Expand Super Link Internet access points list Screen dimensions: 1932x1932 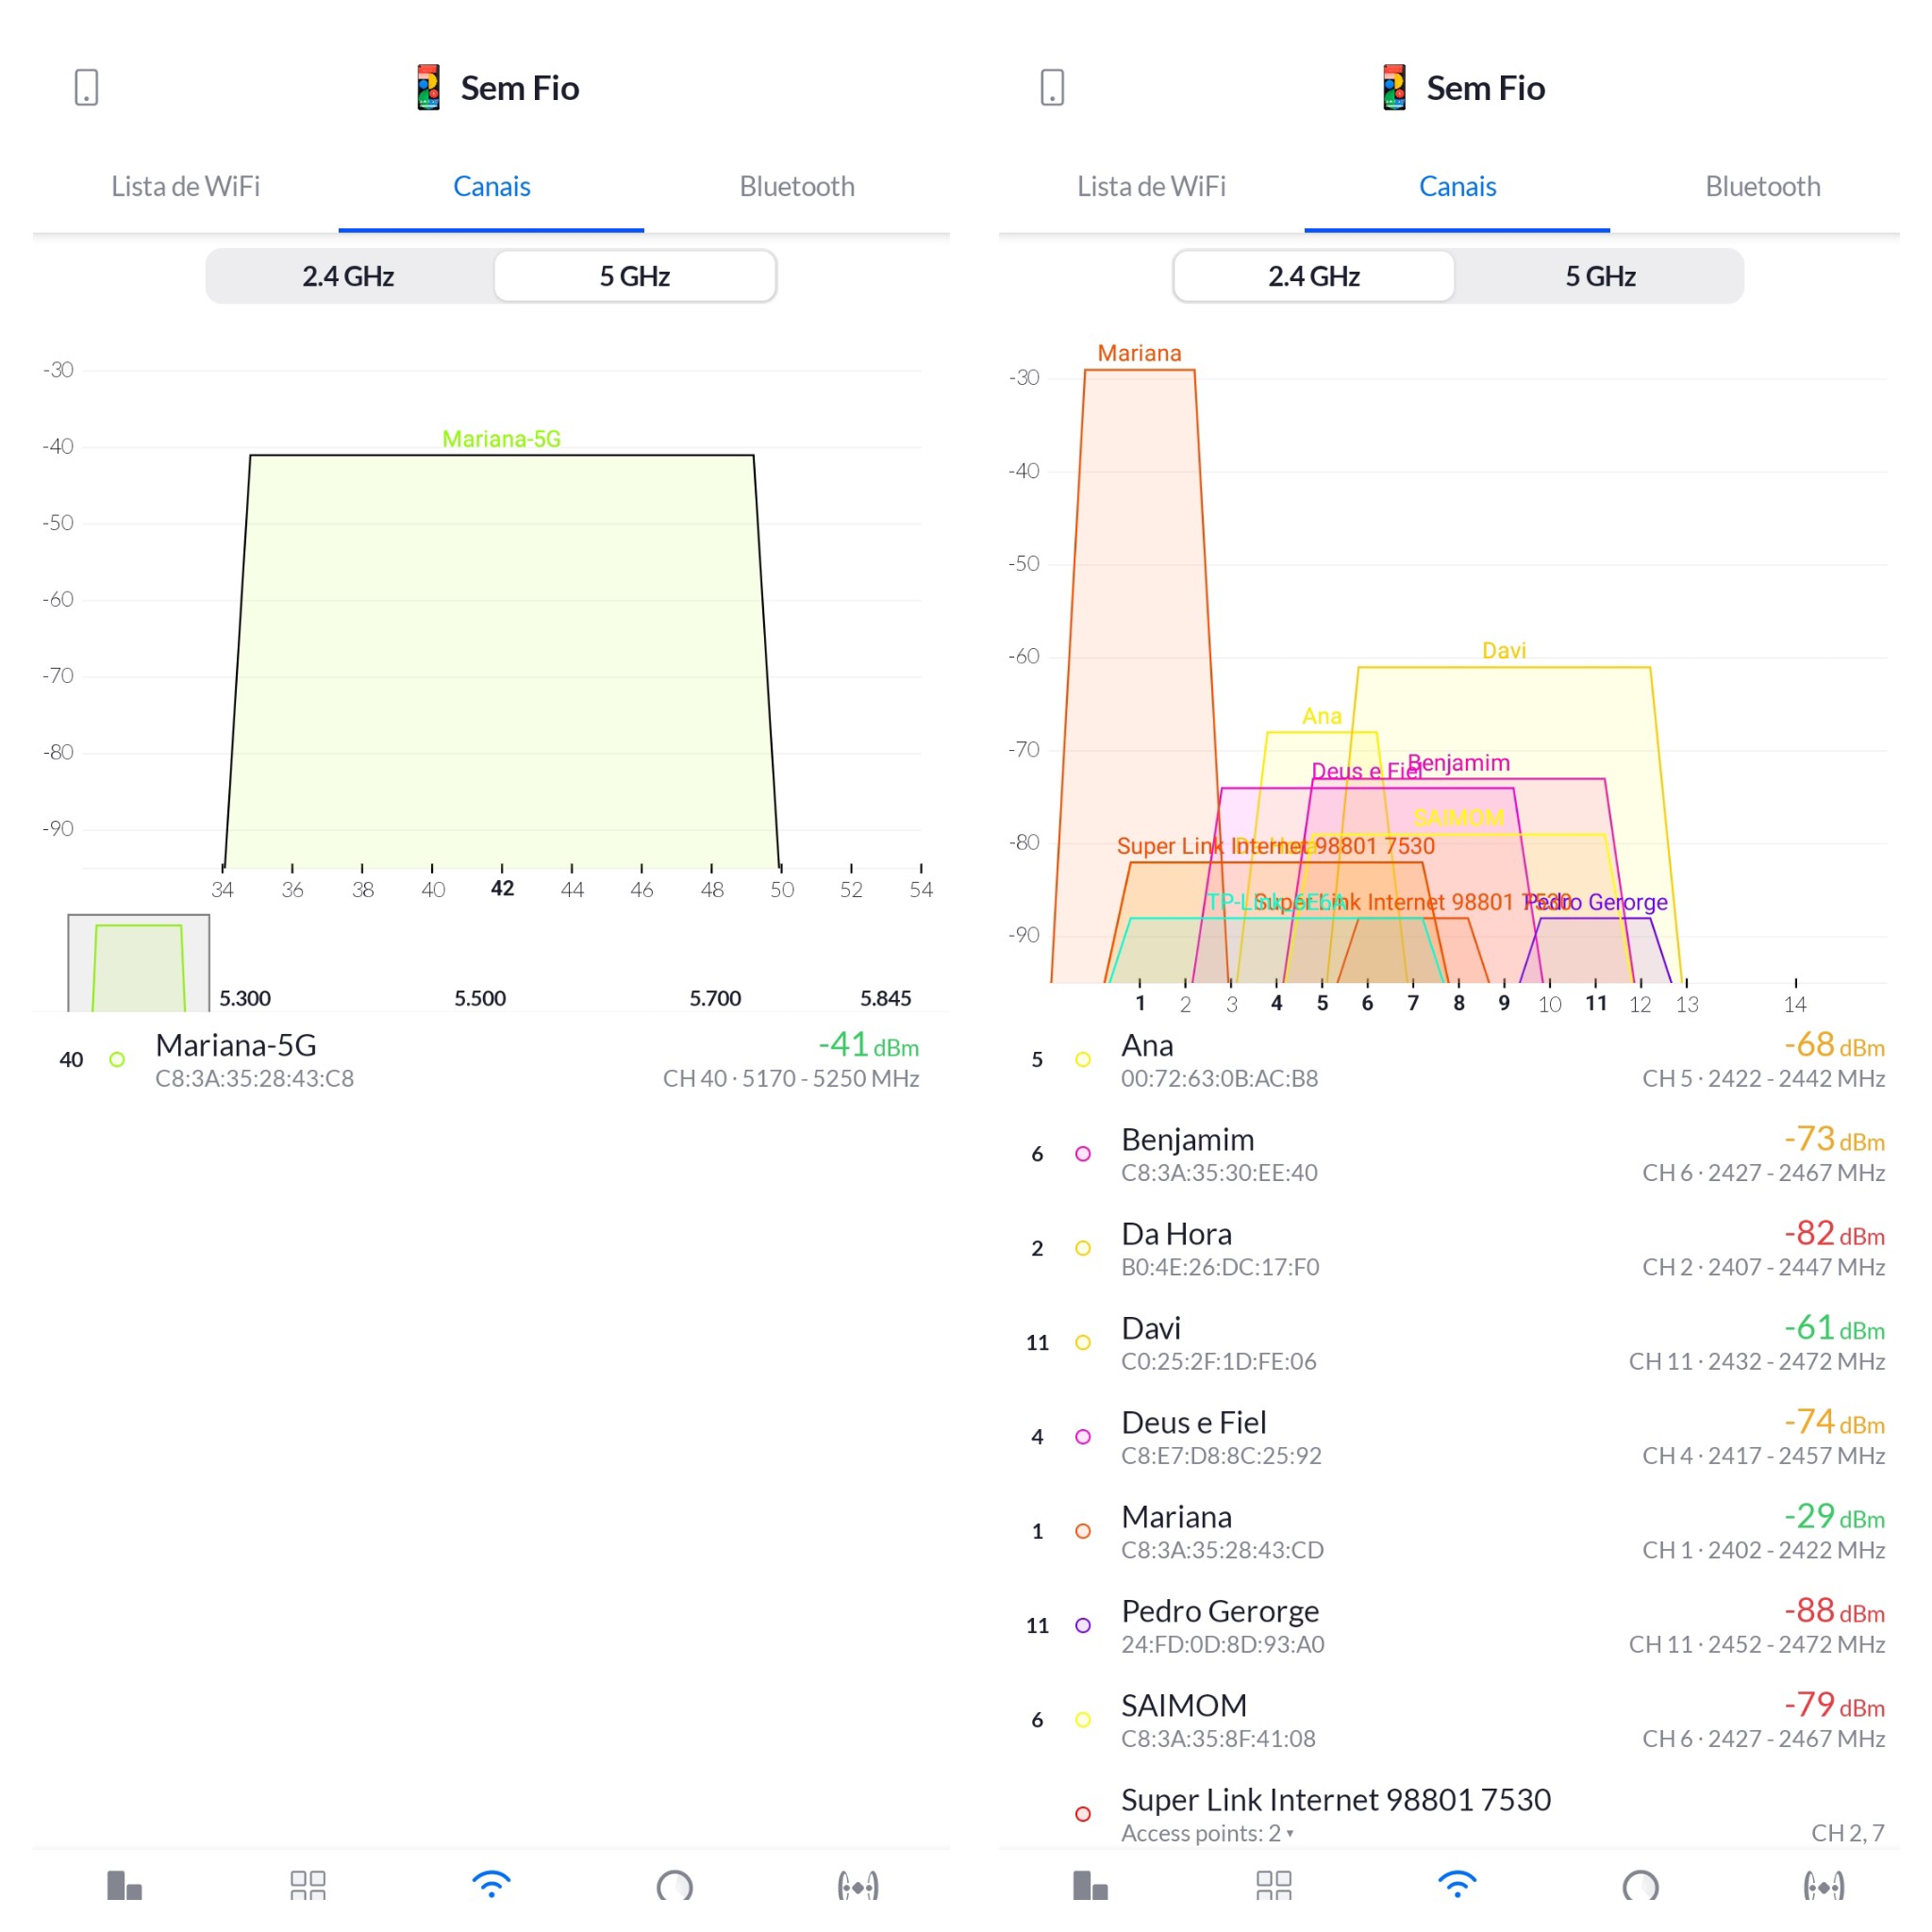tap(1208, 1833)
